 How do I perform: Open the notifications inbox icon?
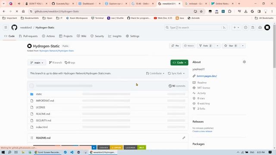260,28
